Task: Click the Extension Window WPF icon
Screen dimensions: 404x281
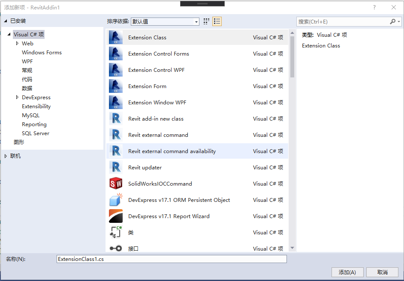Action: click(115, 102)
